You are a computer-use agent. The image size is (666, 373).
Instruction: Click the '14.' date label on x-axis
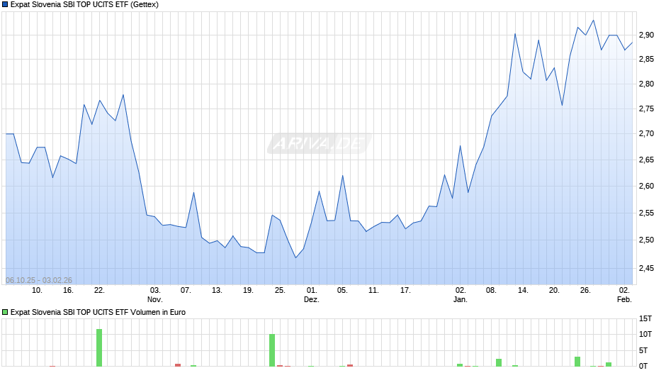click(523, 291)
